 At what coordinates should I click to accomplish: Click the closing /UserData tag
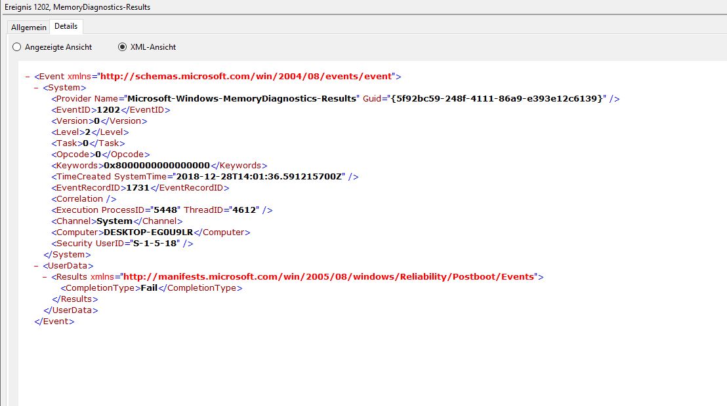[71, 310]
